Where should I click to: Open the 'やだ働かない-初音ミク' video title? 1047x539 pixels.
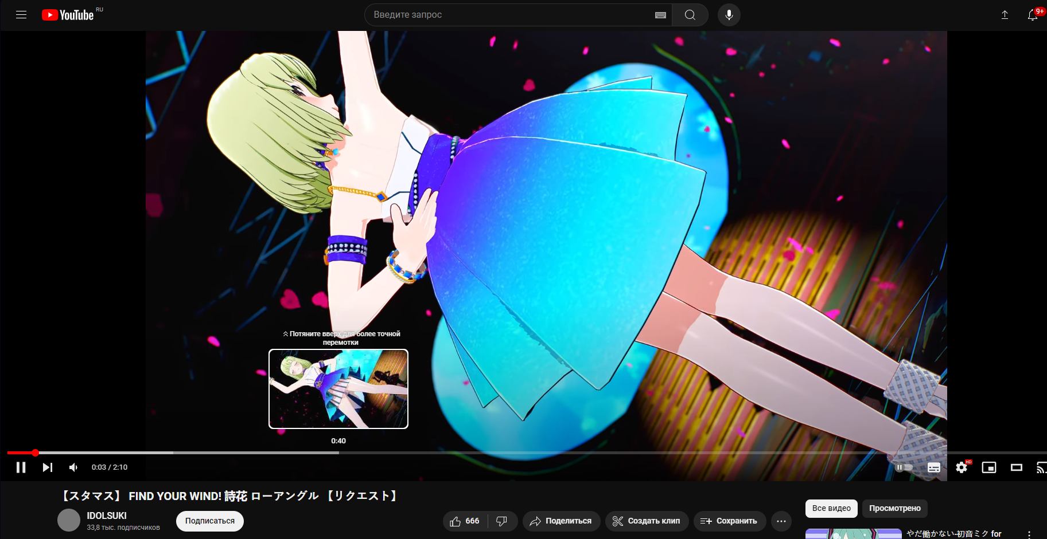(x=954, y=534)
